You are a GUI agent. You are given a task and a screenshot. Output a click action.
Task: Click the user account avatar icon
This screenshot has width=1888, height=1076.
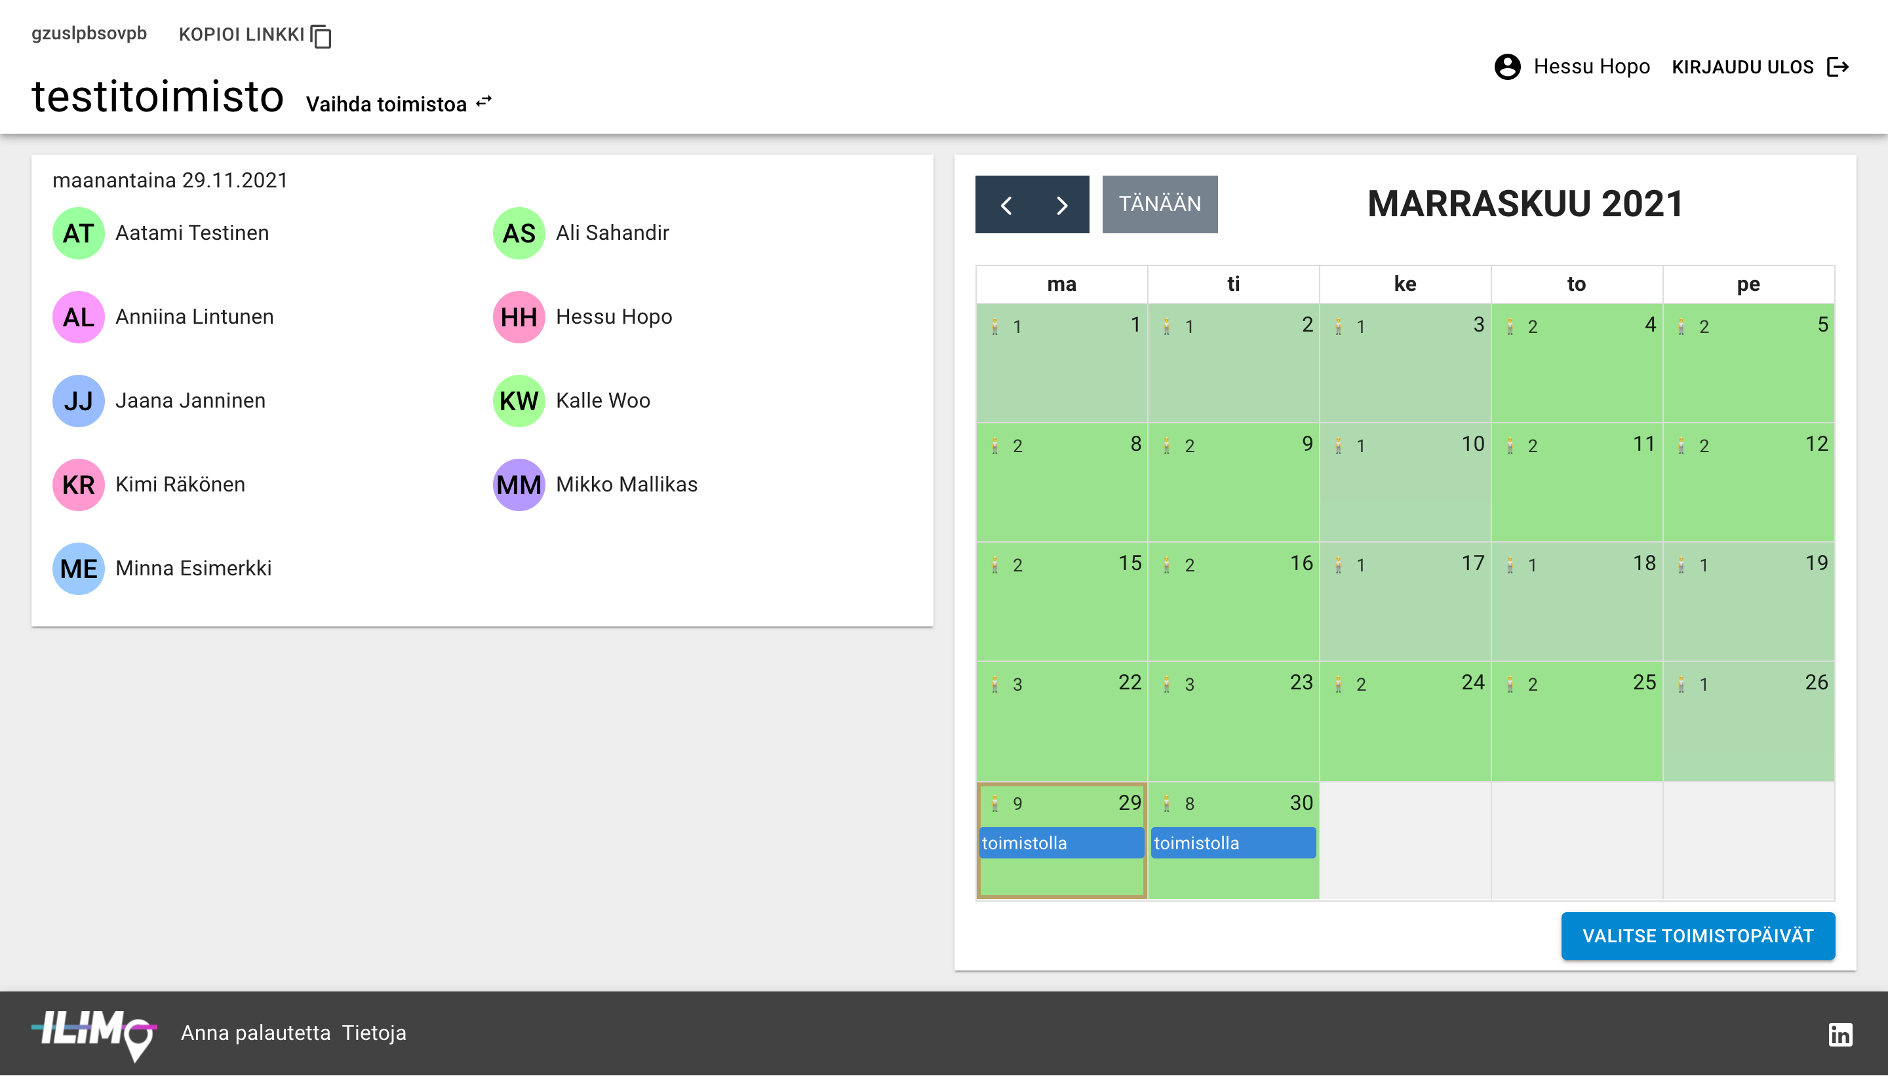(x=1506, y=67)
